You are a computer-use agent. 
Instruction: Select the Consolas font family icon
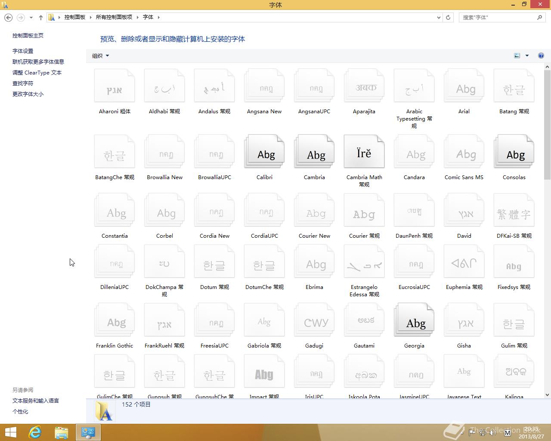[x=514, y=152]
